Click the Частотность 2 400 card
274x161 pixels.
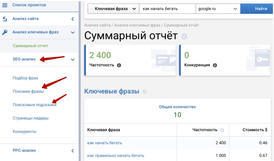click(130, 60)
